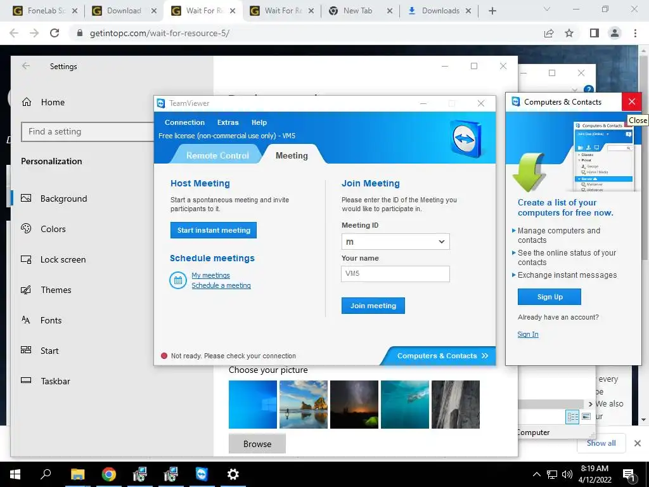Click the Chrome share icon
This screenshot has height=487, width=649.
coord(549,33)
